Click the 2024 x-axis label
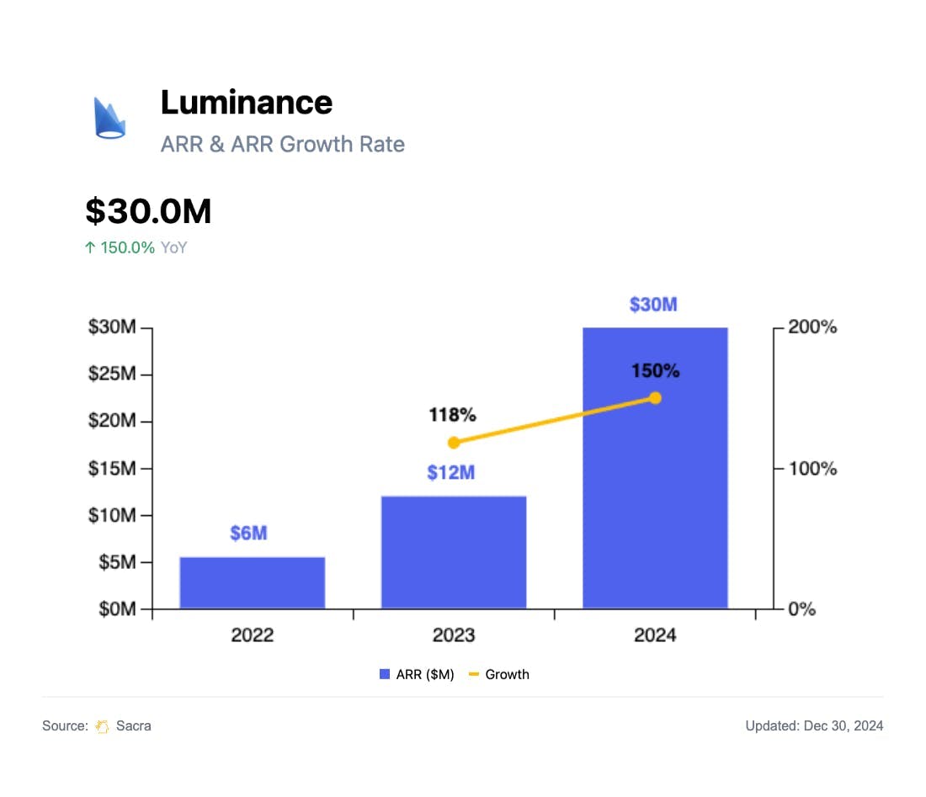926x797 pixels. (x=655, y=635)
